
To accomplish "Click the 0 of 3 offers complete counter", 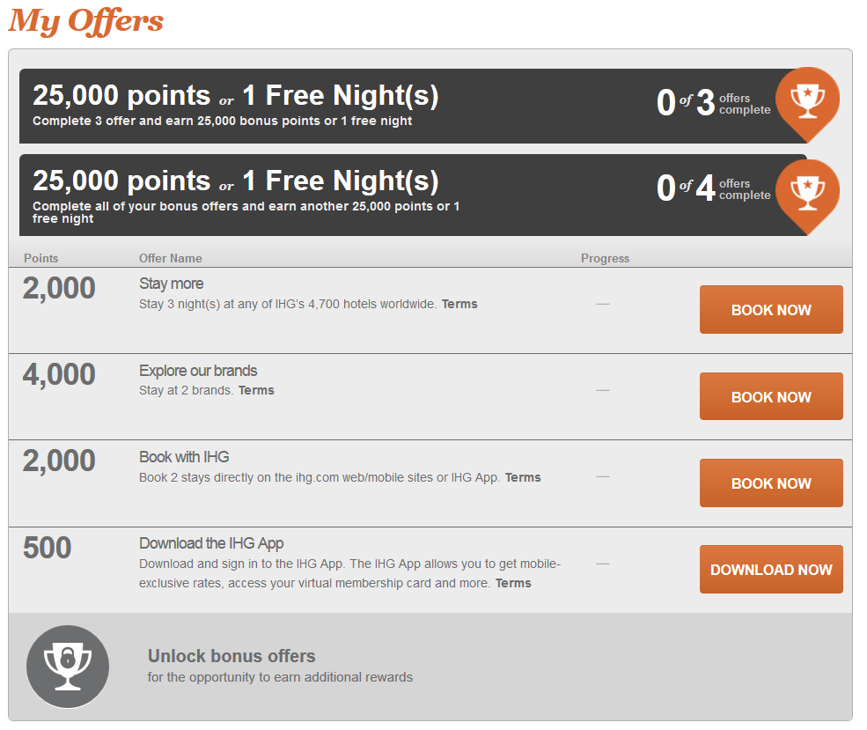I will [713, 104].
